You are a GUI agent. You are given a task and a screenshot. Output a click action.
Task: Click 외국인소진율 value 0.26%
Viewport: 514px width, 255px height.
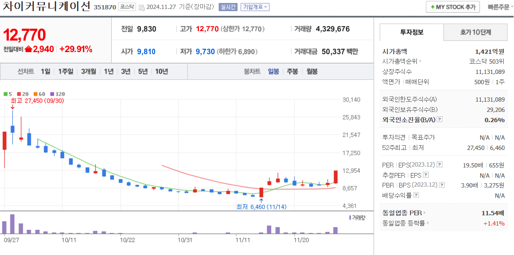tap(495, 120)
